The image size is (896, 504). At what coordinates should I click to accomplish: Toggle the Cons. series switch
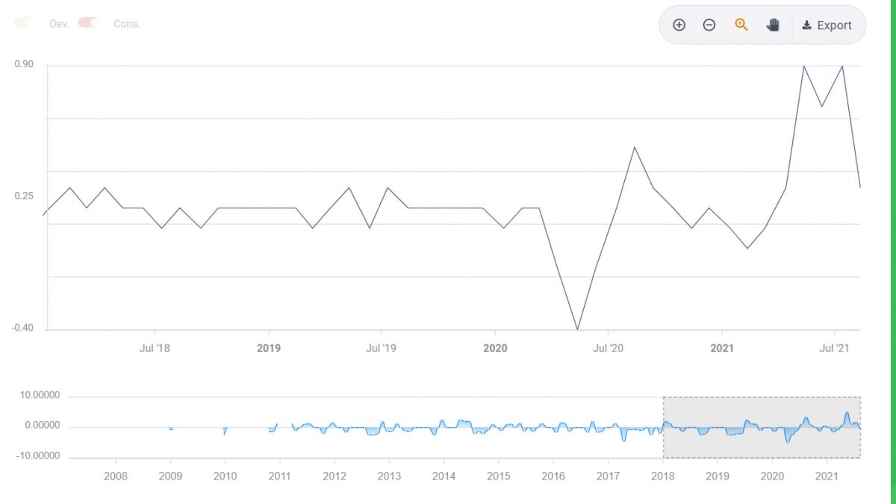pos(89,23)
